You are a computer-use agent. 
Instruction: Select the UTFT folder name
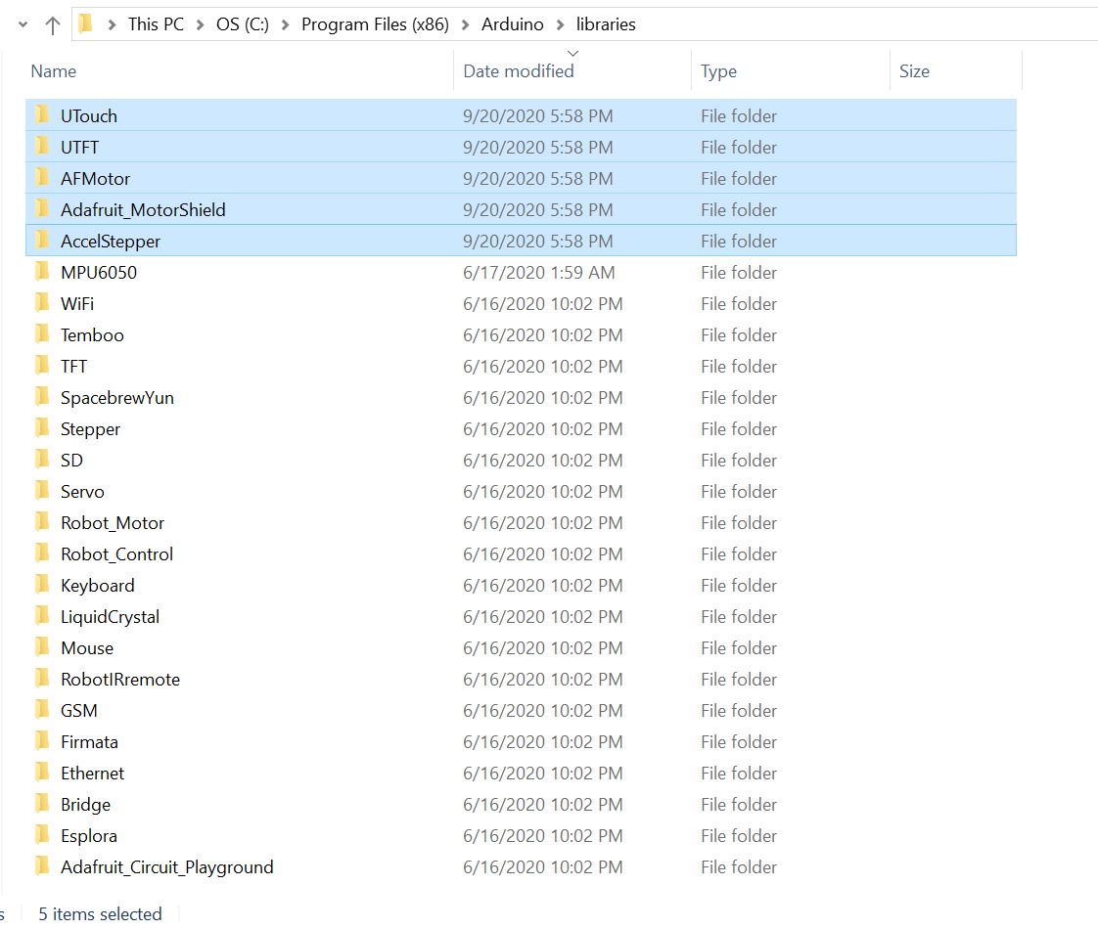(80, 148)
